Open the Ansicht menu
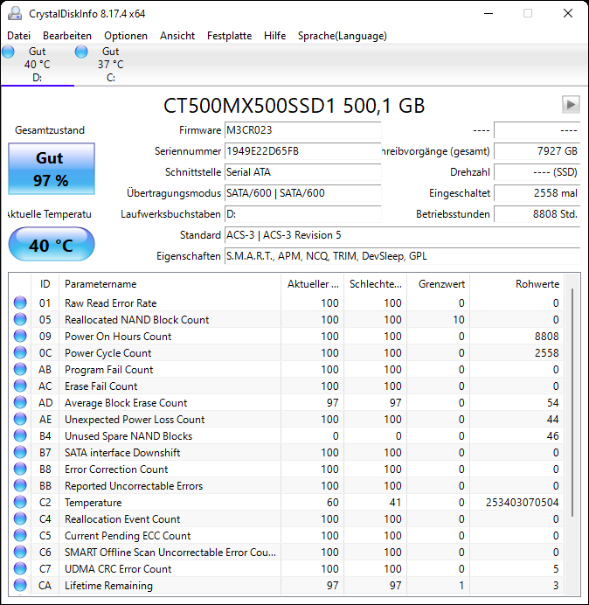The height and width of the screenshot is (605, 589). (x=177, y=36)
